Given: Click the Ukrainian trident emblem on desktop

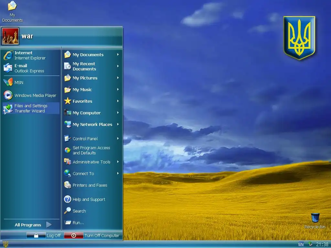Looking at the screenshot, I should (x=299, y=38).
